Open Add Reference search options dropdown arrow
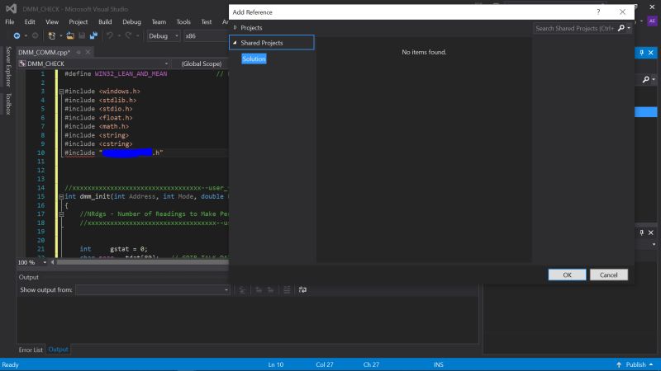The image size is (661, 371). point(629,28)
